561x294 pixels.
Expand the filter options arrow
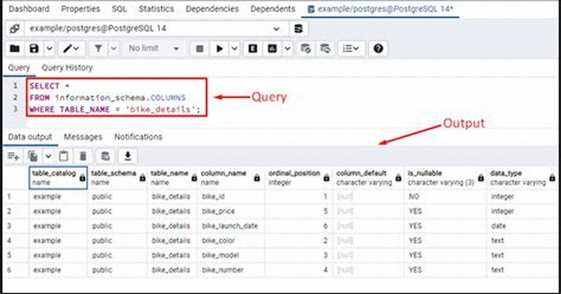click(114, 49)
